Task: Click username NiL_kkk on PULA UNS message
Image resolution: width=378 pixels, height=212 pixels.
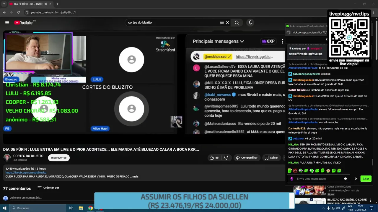Action: click(x=293, y=163)
